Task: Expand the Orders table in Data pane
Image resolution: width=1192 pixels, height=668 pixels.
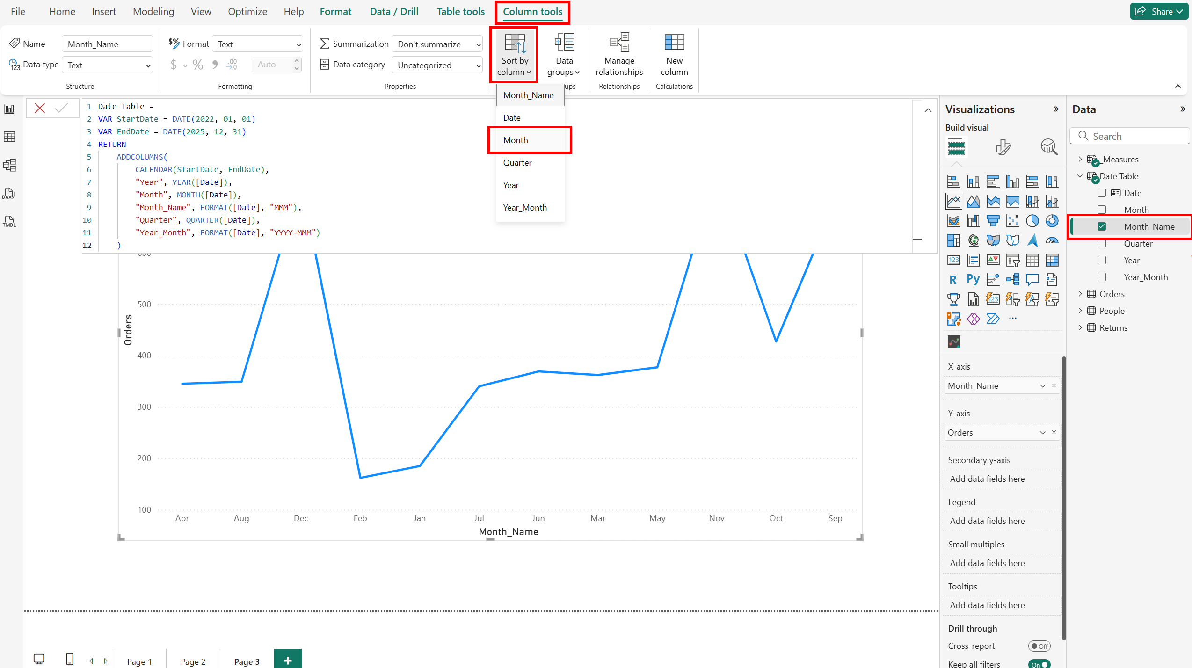Action: [x=1080, y=294]
